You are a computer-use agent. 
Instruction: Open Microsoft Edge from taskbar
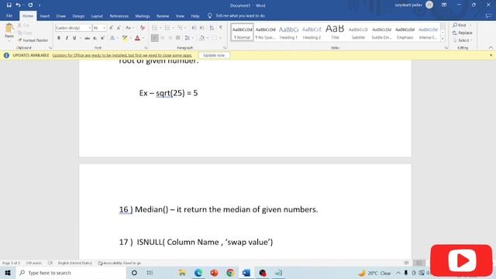198,273
